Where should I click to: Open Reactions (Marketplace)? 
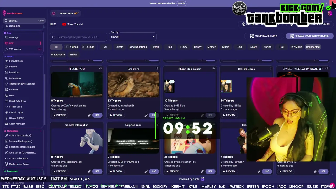(22, 147)
